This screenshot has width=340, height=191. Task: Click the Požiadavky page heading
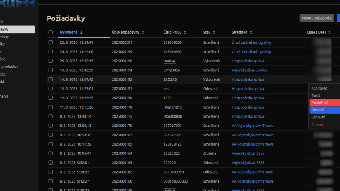pyautogui.click(x=66, y=18)
